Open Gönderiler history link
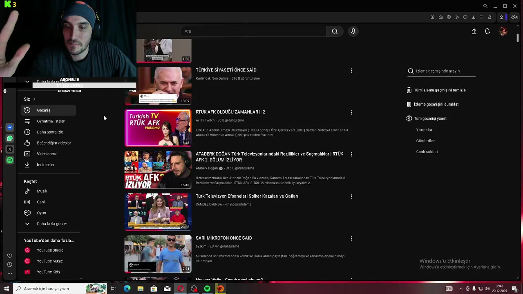523x294 pixels. click(x=425, y=141)
